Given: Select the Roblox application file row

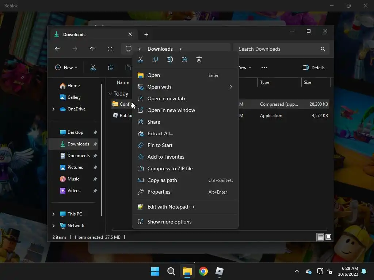Looking at the screenshot, I should coord(220,116).
